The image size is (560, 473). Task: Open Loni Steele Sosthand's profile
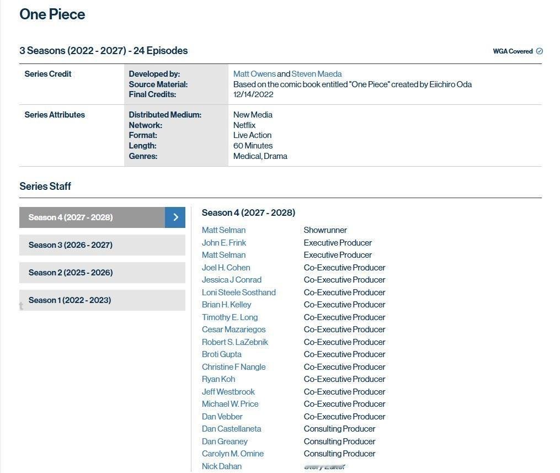point(238,292)
